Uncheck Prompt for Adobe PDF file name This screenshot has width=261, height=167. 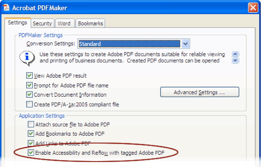[x=30, y=85]
